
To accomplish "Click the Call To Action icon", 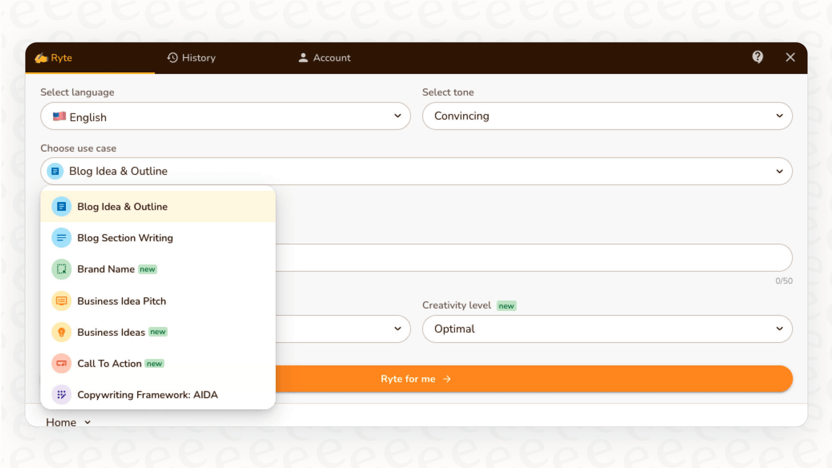I will tap(61, 364).
